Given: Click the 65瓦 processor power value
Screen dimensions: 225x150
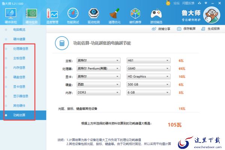Looking at the screenshot, I should 182,69.
